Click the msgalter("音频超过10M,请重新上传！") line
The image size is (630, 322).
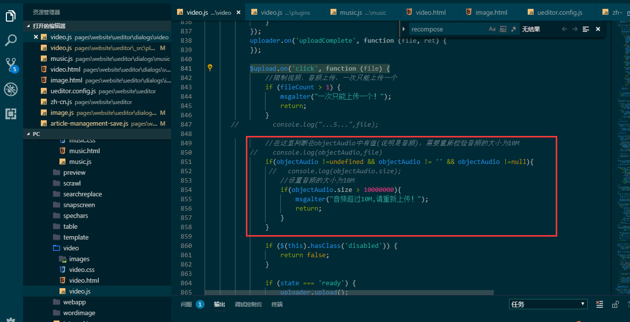click(361, 199)
